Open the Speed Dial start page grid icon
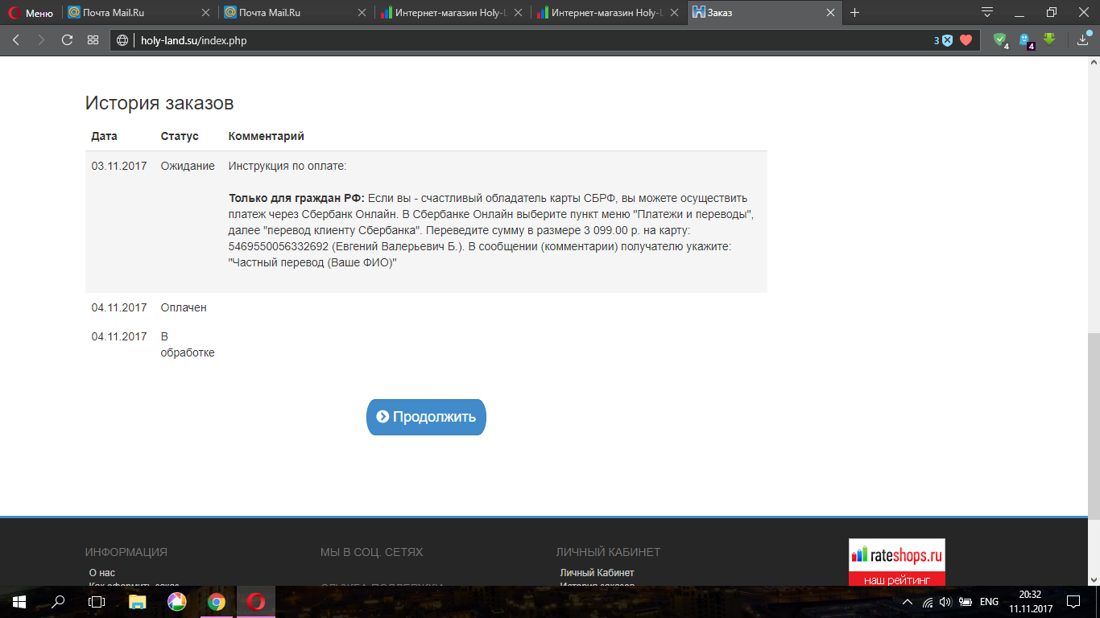 pos(93,40)
